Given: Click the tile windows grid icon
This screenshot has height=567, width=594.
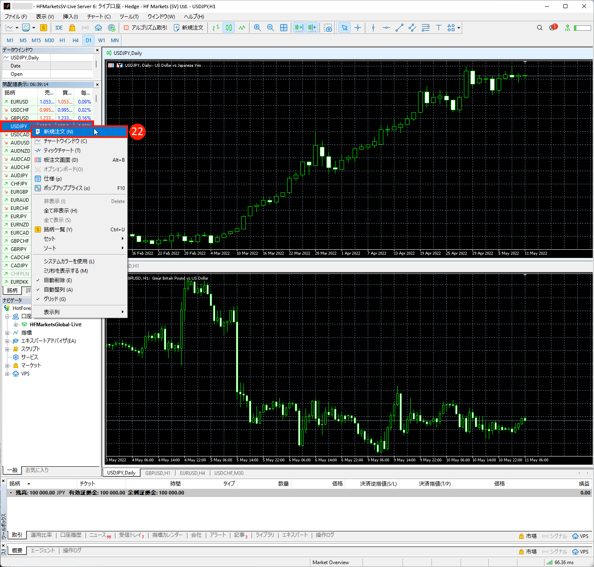Looking at the screenshot, I should tap(283, 27).
